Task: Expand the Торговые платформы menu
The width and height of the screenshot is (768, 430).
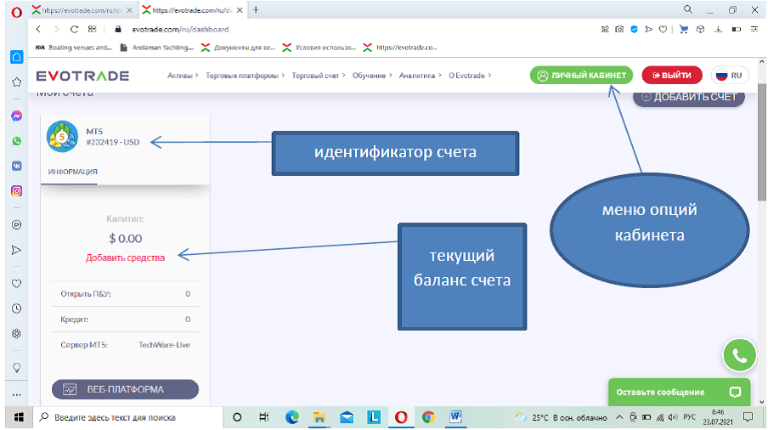Action: point(246,76)
